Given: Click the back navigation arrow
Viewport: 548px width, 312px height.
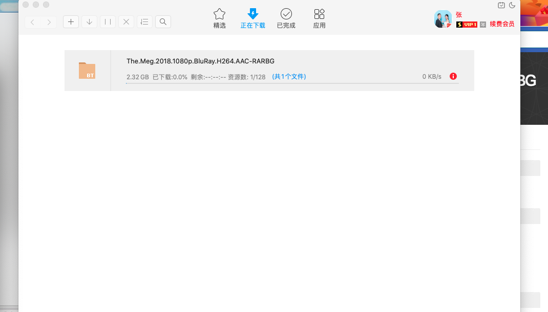Looking at the screenshot, I should point(33,21).
